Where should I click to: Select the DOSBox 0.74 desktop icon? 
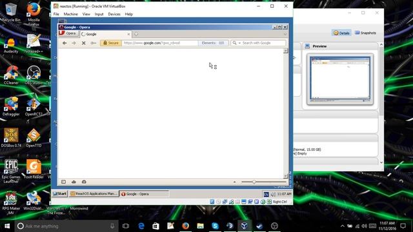click(11, 137)
